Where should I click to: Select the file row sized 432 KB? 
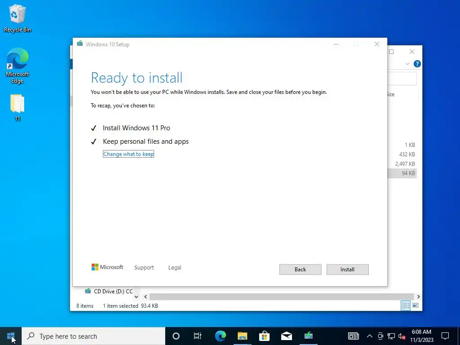point(402,155)
